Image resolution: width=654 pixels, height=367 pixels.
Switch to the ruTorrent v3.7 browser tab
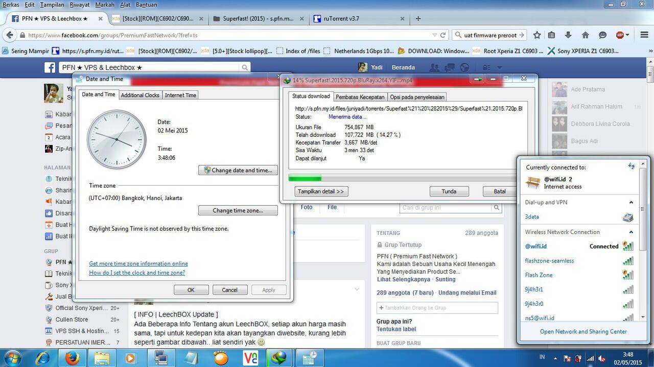(x=358, y=18)
